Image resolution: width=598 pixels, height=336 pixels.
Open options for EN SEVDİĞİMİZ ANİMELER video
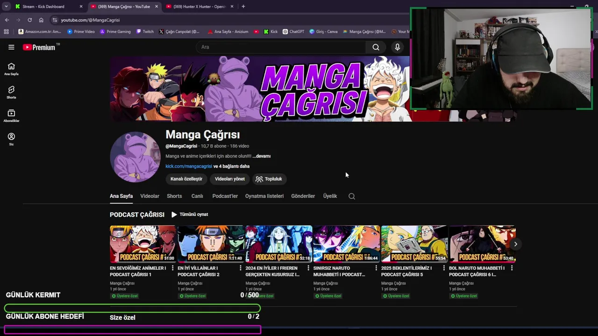click(173, 268)
